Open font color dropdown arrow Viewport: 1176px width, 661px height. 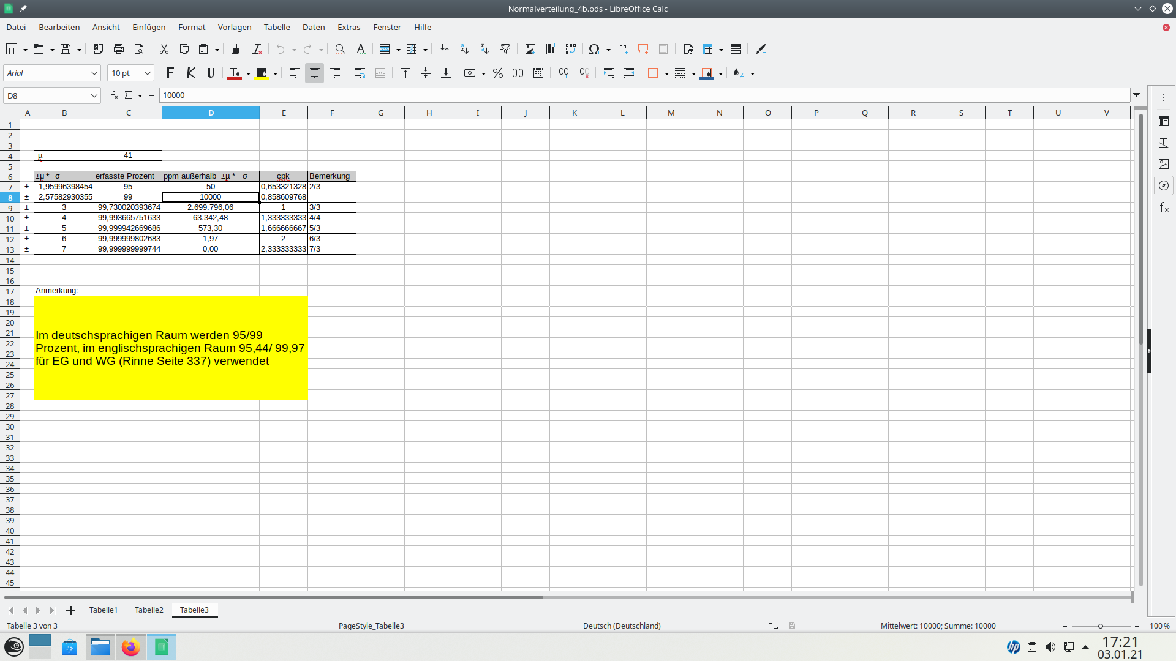click(x=248, y=73)
